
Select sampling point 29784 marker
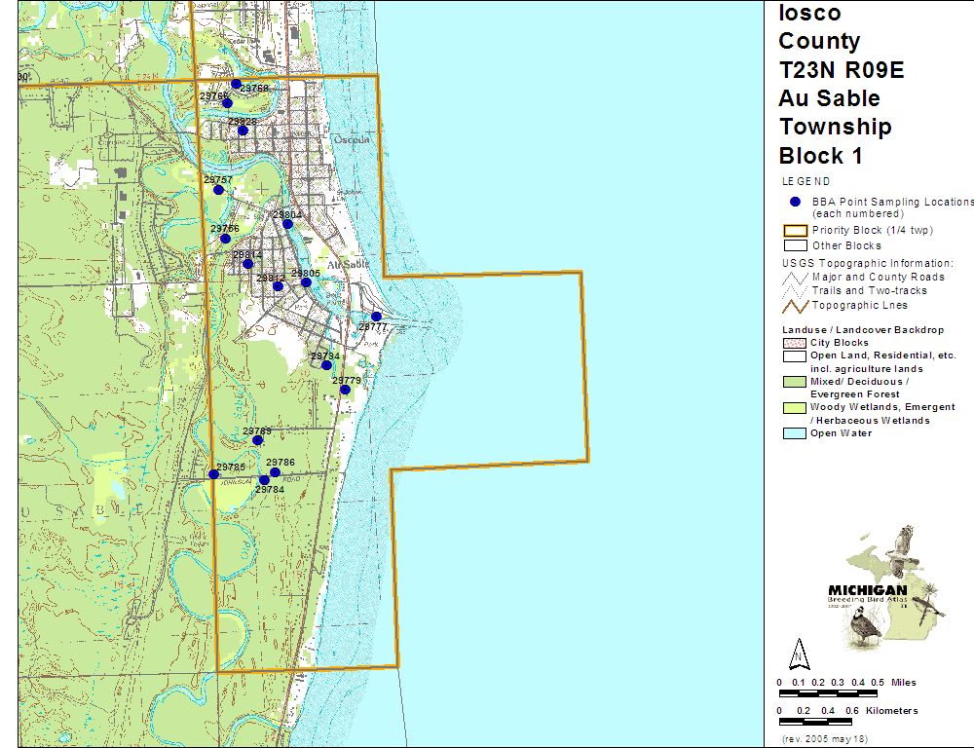tap(264, 480)
